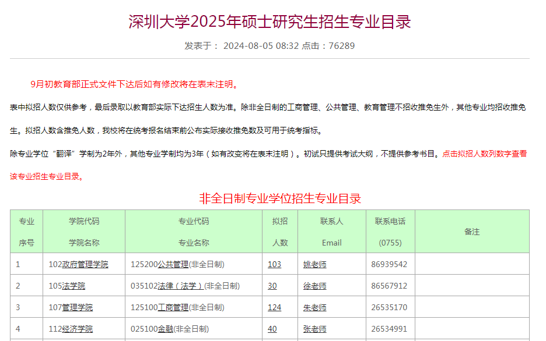Click the 学院代码 学院名称 column header
Image resolution: width=546 pixels, height=341 pixels.
coord(84,232)
